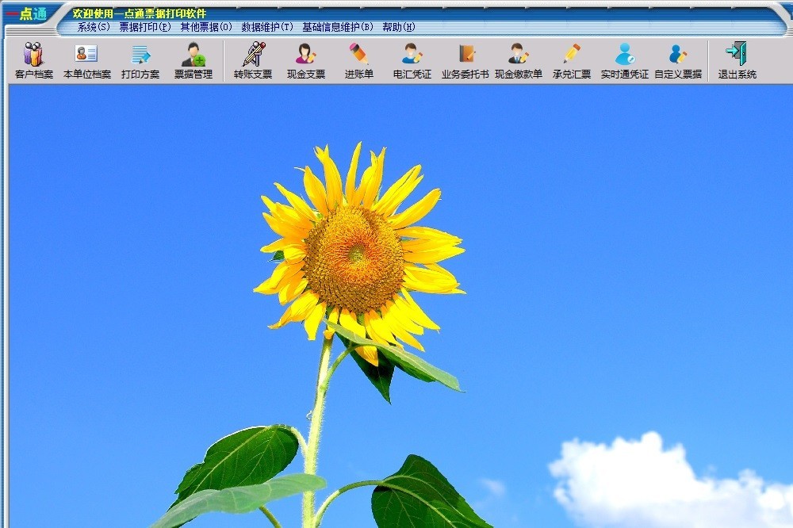Open 自定义票据 custom bill tool

[x=678, y=60]
